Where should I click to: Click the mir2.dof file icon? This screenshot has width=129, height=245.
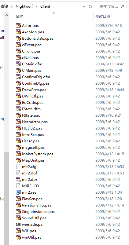tap(18, 173)
